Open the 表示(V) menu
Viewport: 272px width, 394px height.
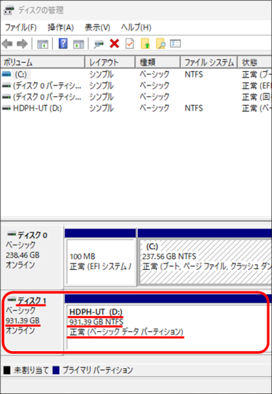point(97,27)
